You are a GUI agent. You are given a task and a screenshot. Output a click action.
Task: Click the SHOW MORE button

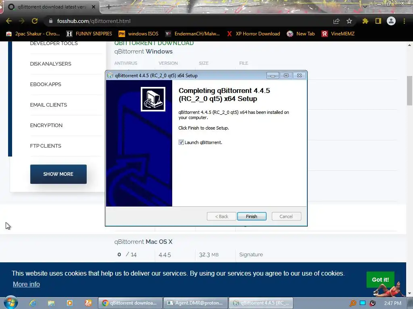tap(58, 174)
